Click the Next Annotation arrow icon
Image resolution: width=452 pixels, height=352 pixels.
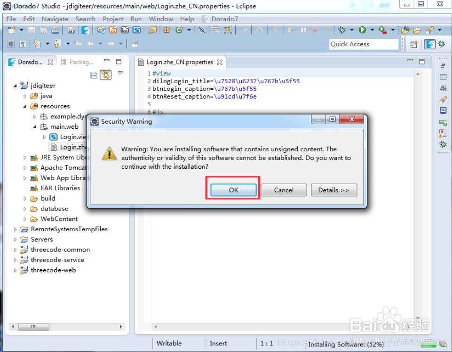pyautogui.click(x=36, y=44)
